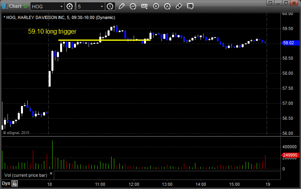Click the '59.10 long trigger' text annotation
This screenshot has width=301, height=189.
point(52,32)
